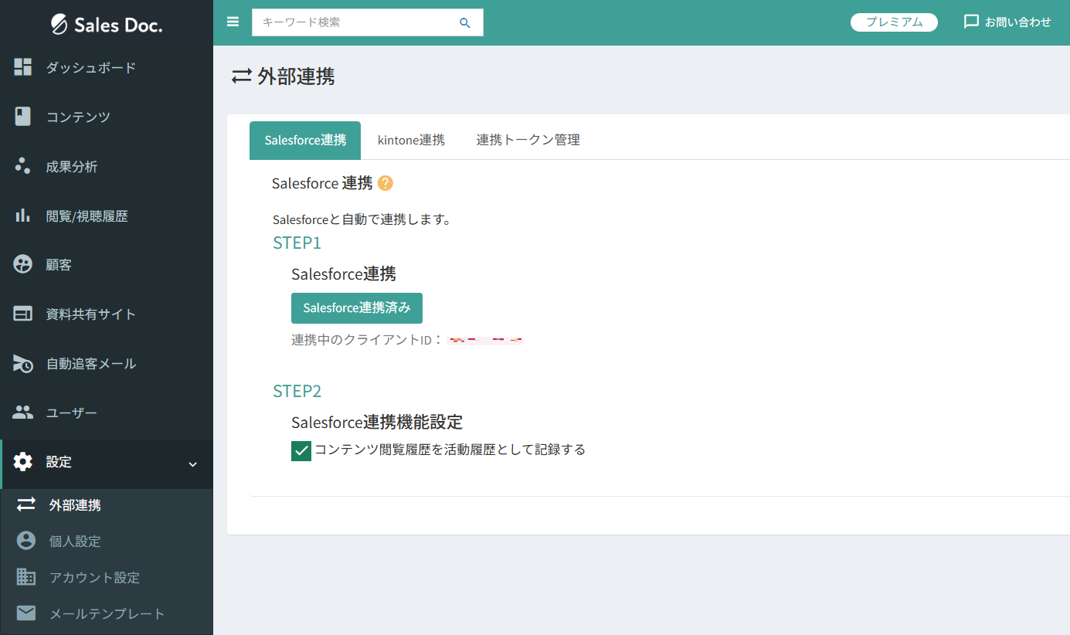1070x635 pixels.
Task: Click the swap arrows icon in page title
Action: (x=242, y=76)
